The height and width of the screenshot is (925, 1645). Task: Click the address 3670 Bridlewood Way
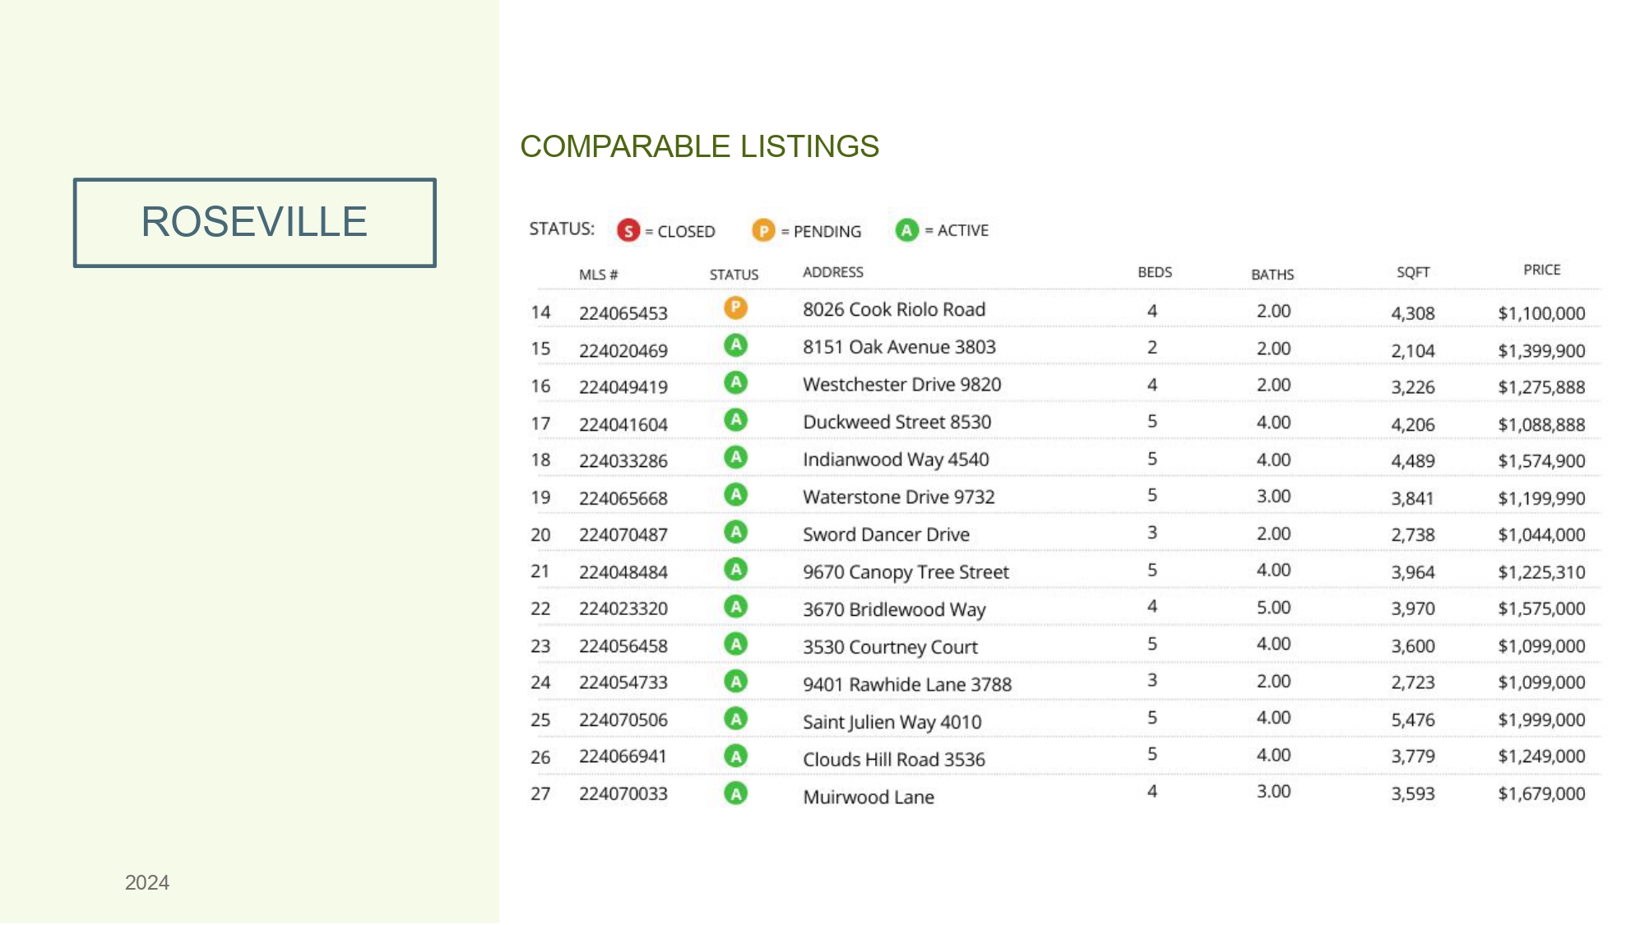[x=894, y=609]
